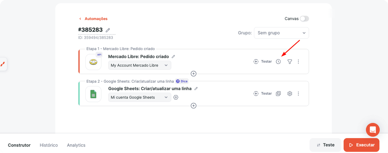Switch to the Analytics tab

coord(76,145)
